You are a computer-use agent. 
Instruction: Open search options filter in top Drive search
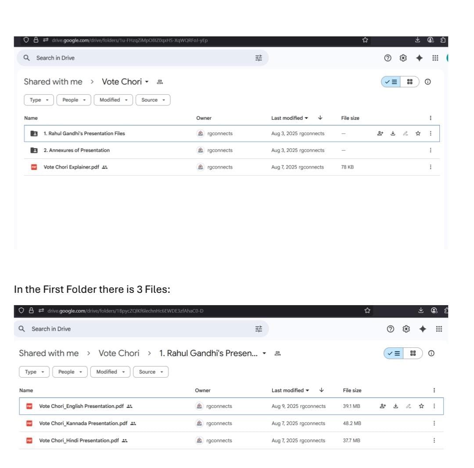pyautogui.click(x=259, y=58)
